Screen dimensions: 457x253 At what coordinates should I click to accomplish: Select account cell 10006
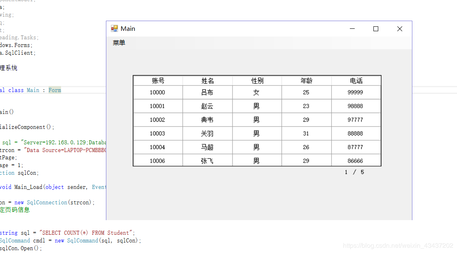click(x=158, y=160)
